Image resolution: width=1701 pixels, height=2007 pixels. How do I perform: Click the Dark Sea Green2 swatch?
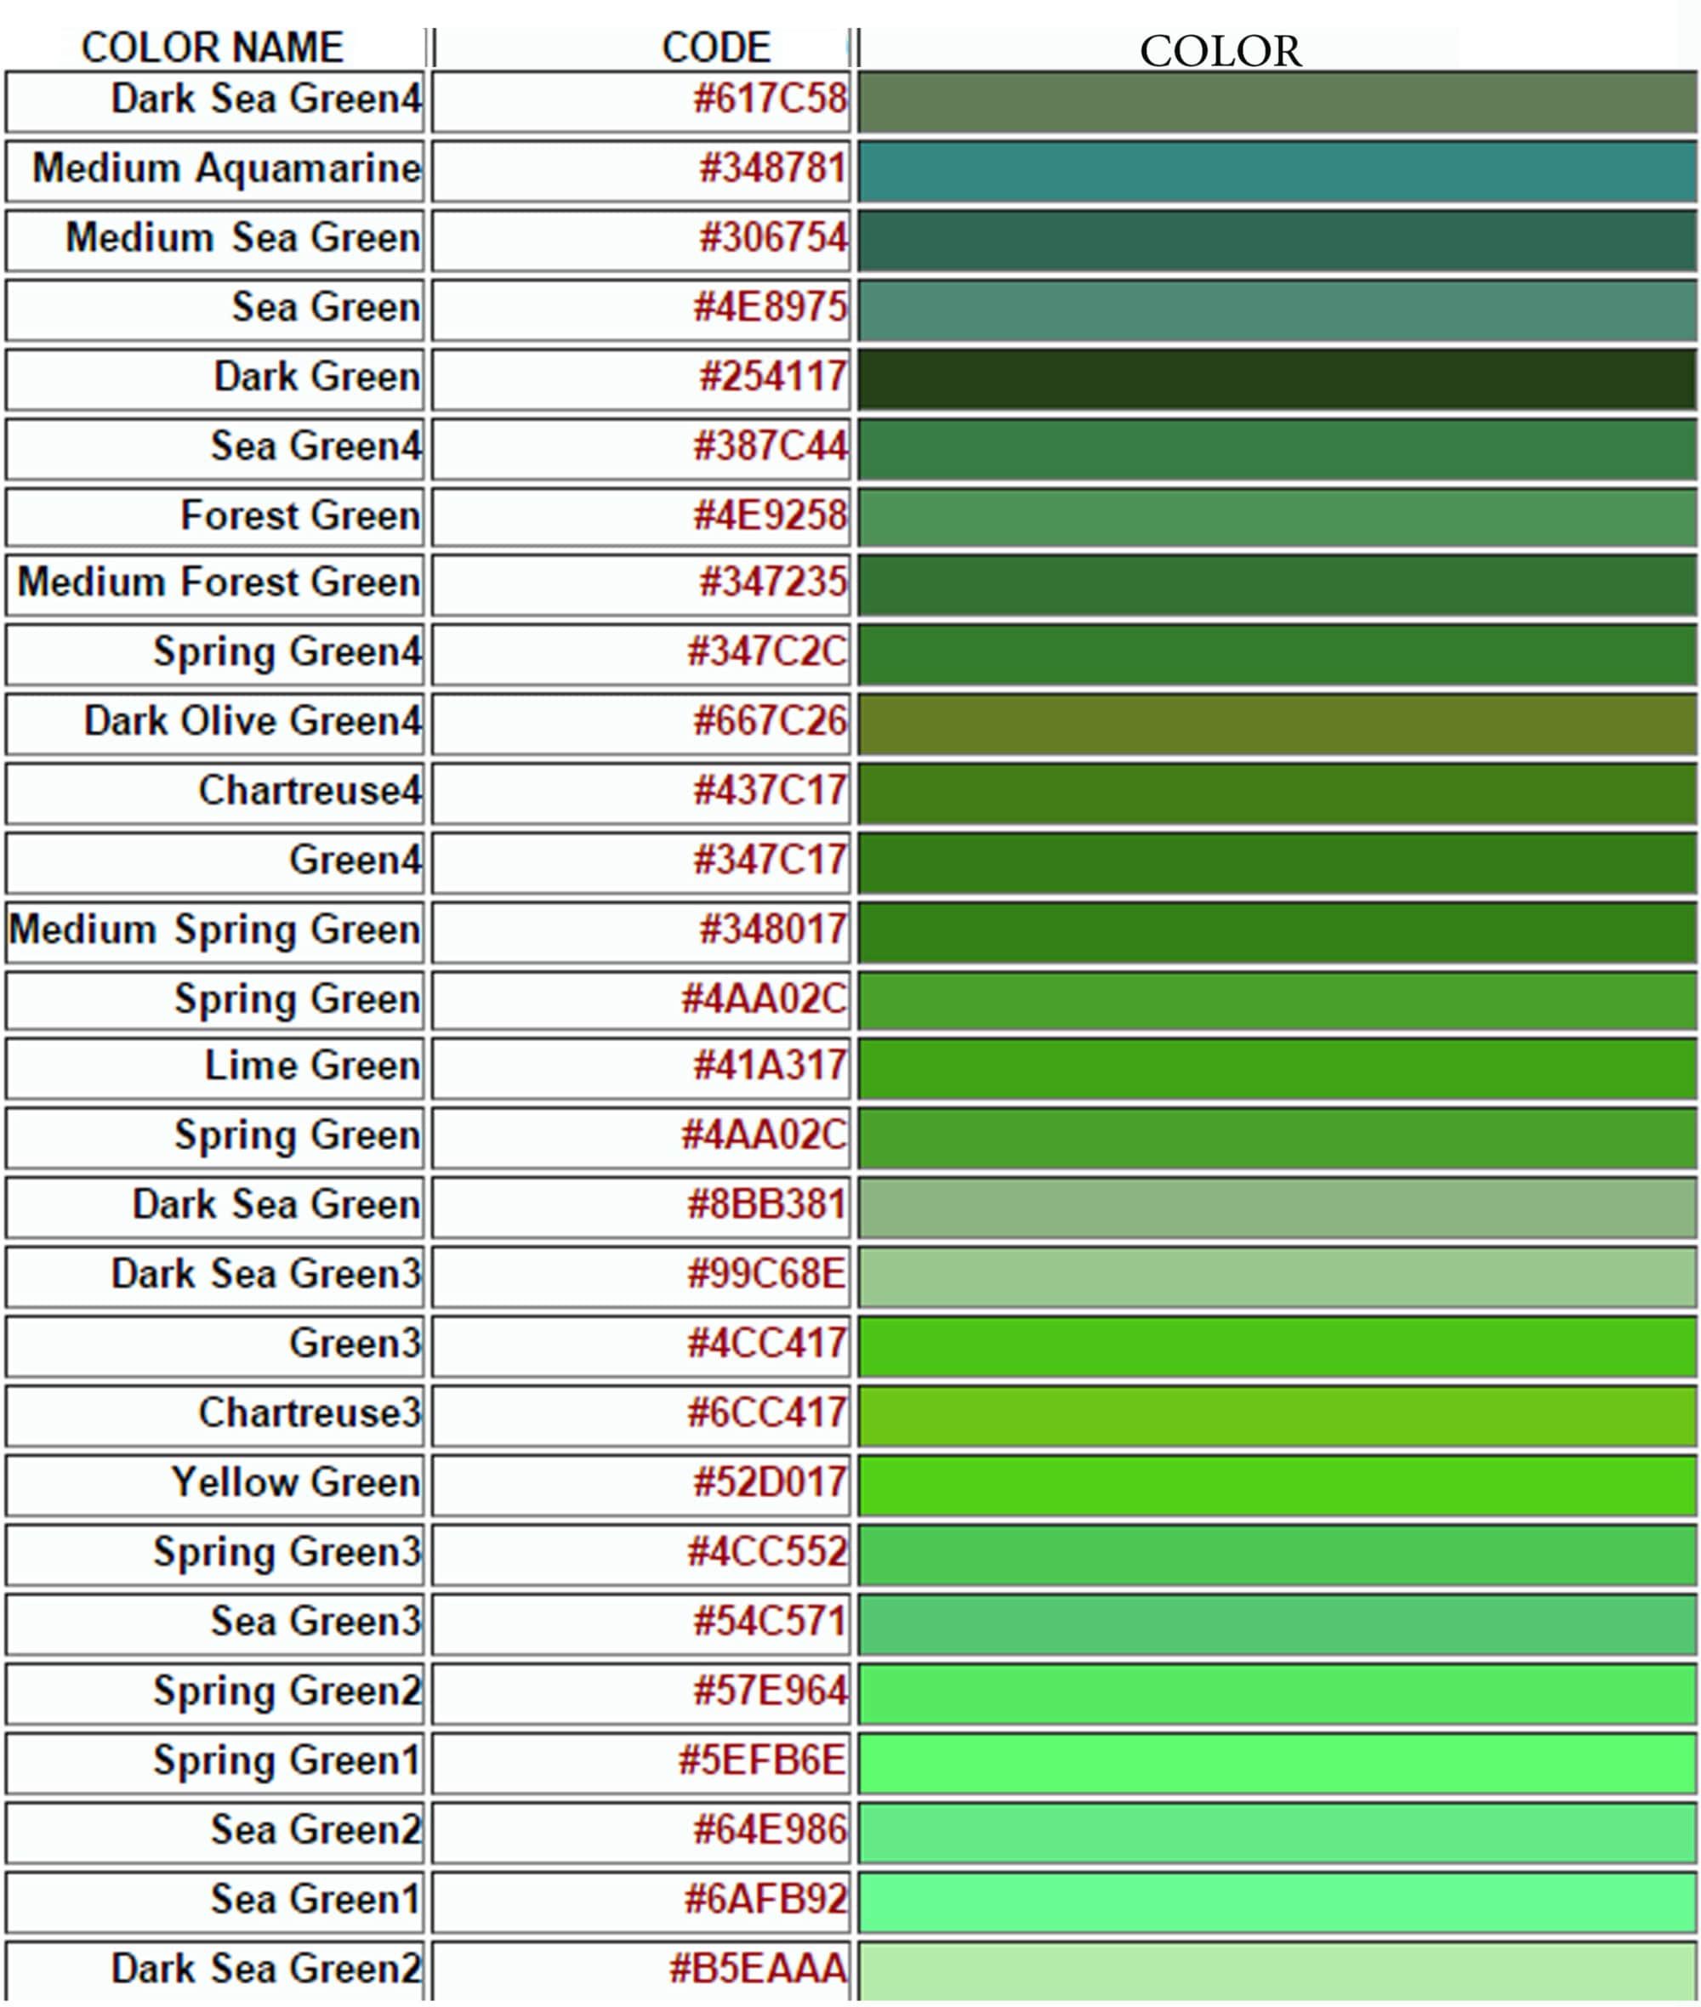[1277, 1970]
